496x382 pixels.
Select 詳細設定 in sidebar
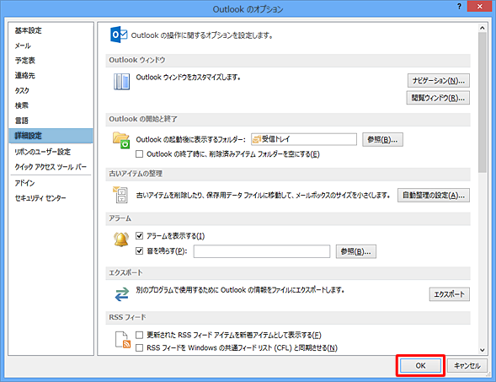[x=51, y=136]
